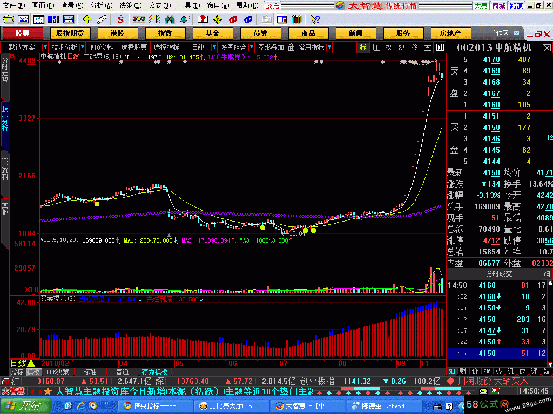
Task: Select the 基金 market tab
Action: point(213,33)
